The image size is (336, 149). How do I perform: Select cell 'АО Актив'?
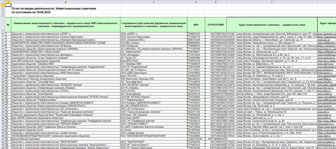point(153,130)
